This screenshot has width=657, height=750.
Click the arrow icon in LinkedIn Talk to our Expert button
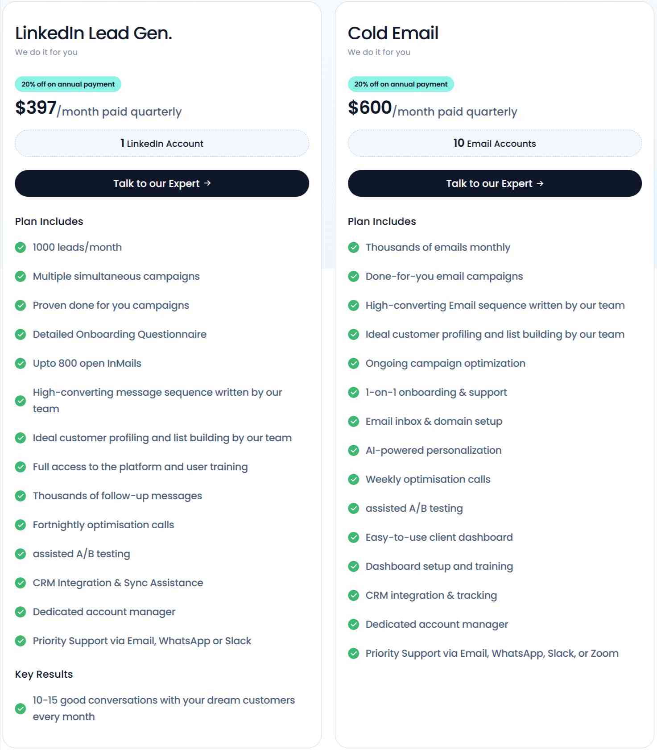(207, 183)
